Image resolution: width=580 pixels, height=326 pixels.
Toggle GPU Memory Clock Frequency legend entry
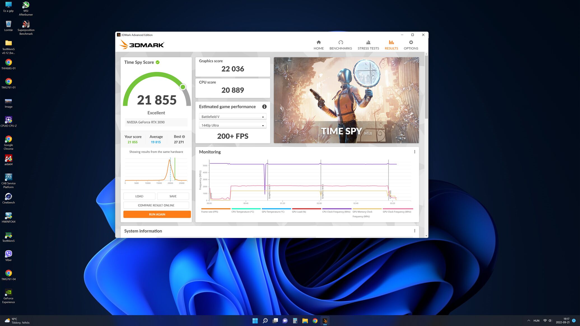coord(367,213)
